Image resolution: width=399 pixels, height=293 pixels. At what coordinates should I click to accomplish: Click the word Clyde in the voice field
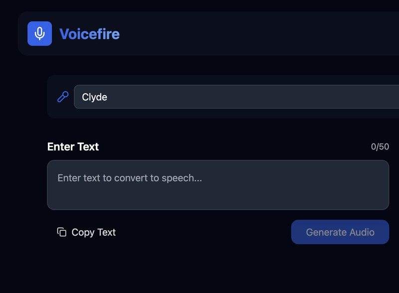point(95,97)
